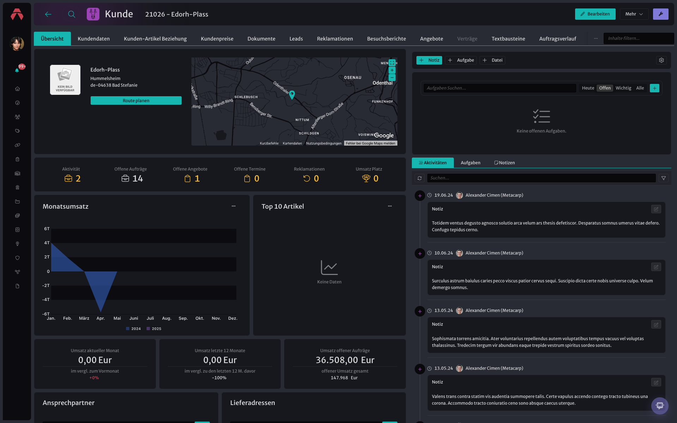Viewport: 677px width, 423px height.
Task: Open the factory icon in sidebar
Action: 17,202
